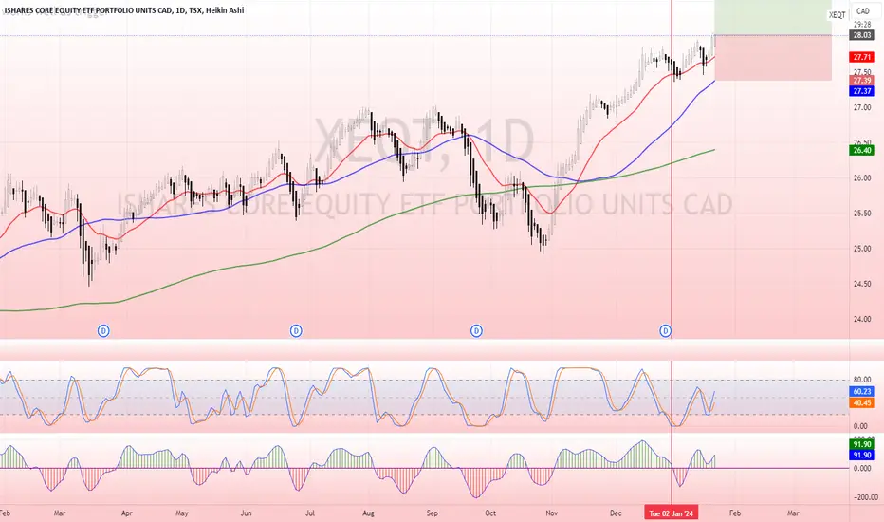Click the orange 40.45 stochastic value label

point(862,403)
